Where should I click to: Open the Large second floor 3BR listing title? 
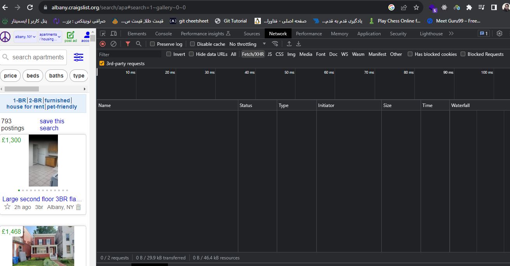[x=42, y=199]
